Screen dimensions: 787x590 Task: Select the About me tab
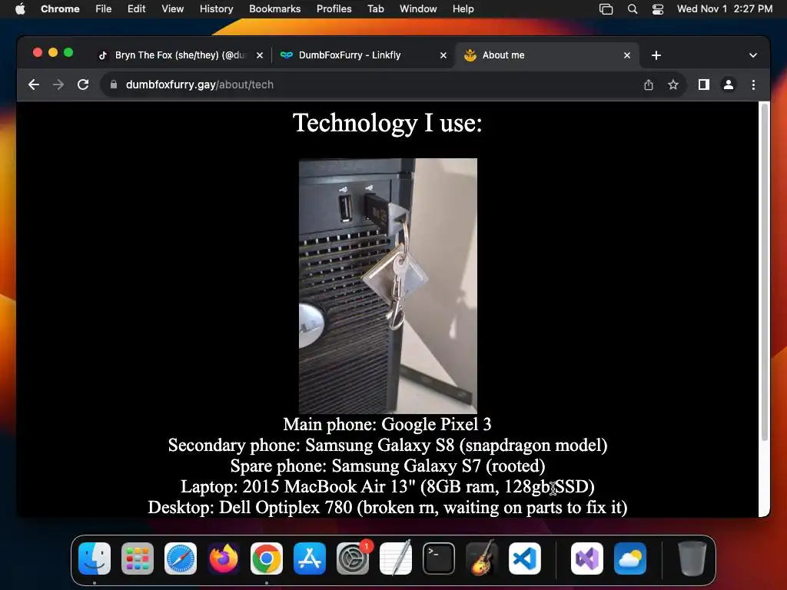pyautogui.click(x=547, y=55)
